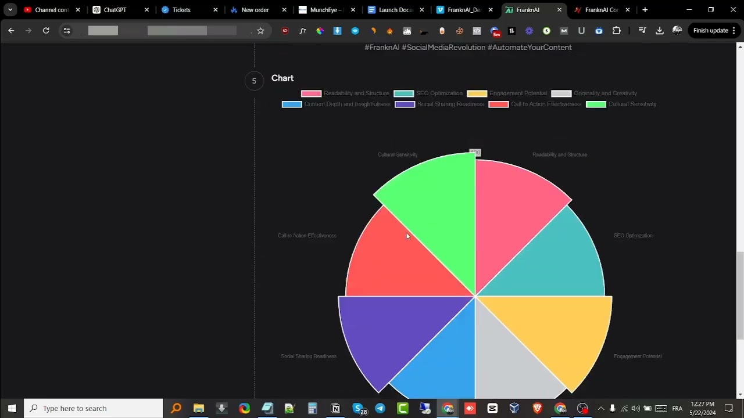This screenshot has height=418, width=744.
Task: Go back to the previous page
Action: (11, 31)
